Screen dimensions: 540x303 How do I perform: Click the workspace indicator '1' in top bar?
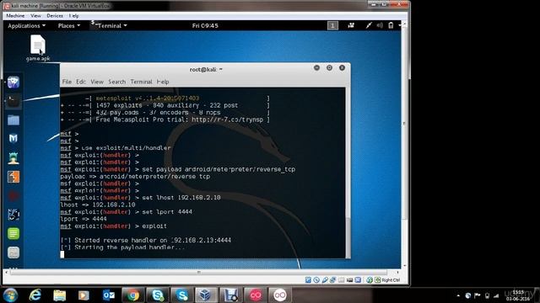click(332, 25)
